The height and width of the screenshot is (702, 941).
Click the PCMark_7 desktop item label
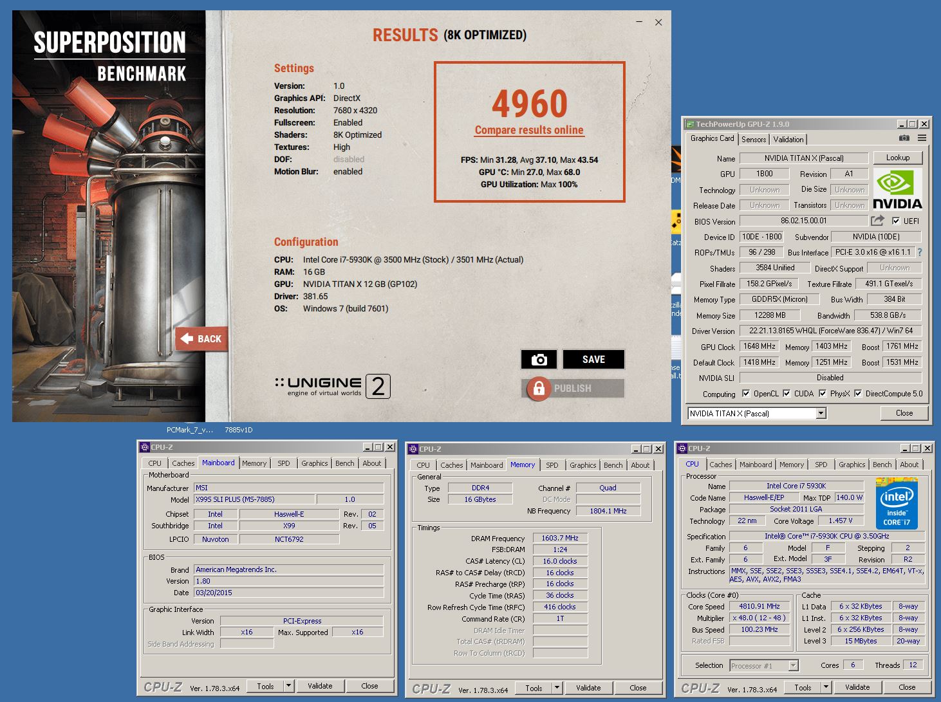click(x=189, y=430)
